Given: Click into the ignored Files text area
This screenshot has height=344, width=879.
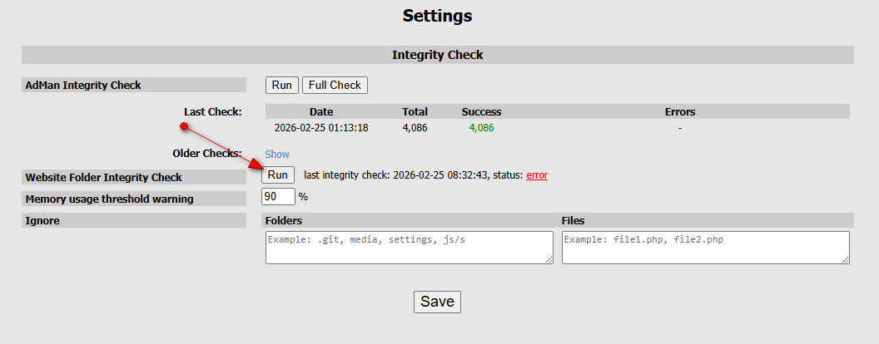Looking at the screenshot, I should click(705, 247).
